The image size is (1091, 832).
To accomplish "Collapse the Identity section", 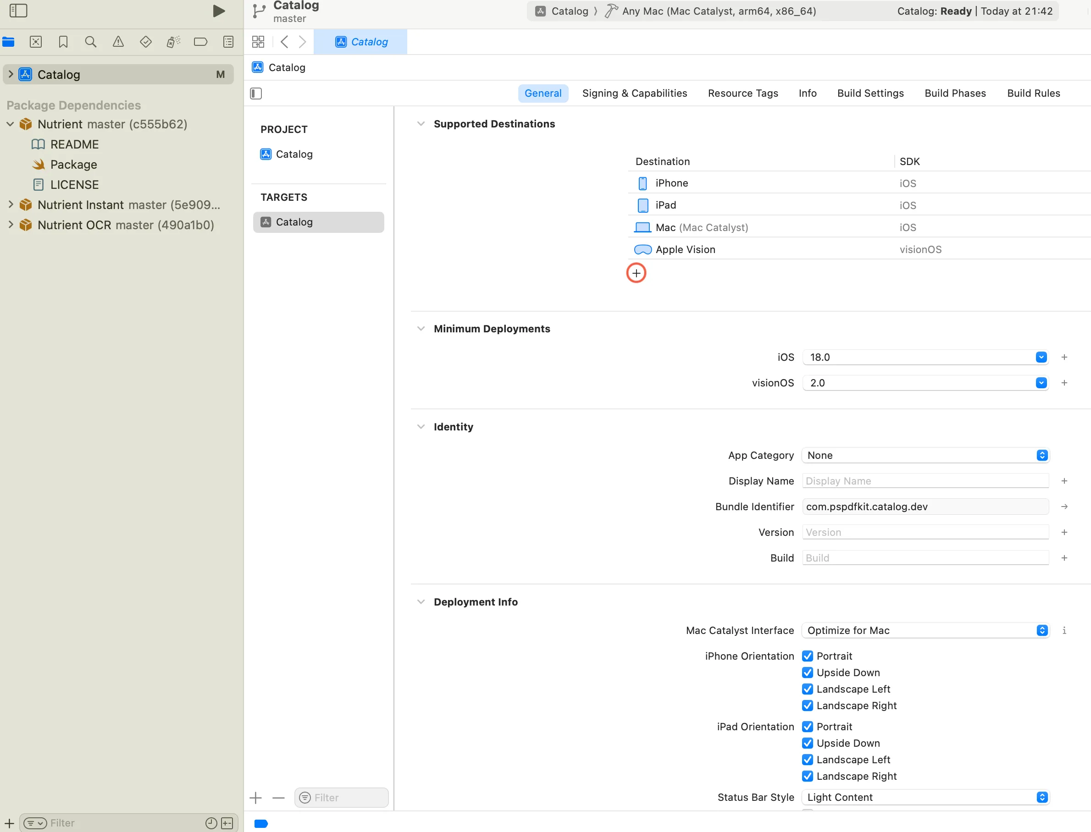I will tap(421, 427).
